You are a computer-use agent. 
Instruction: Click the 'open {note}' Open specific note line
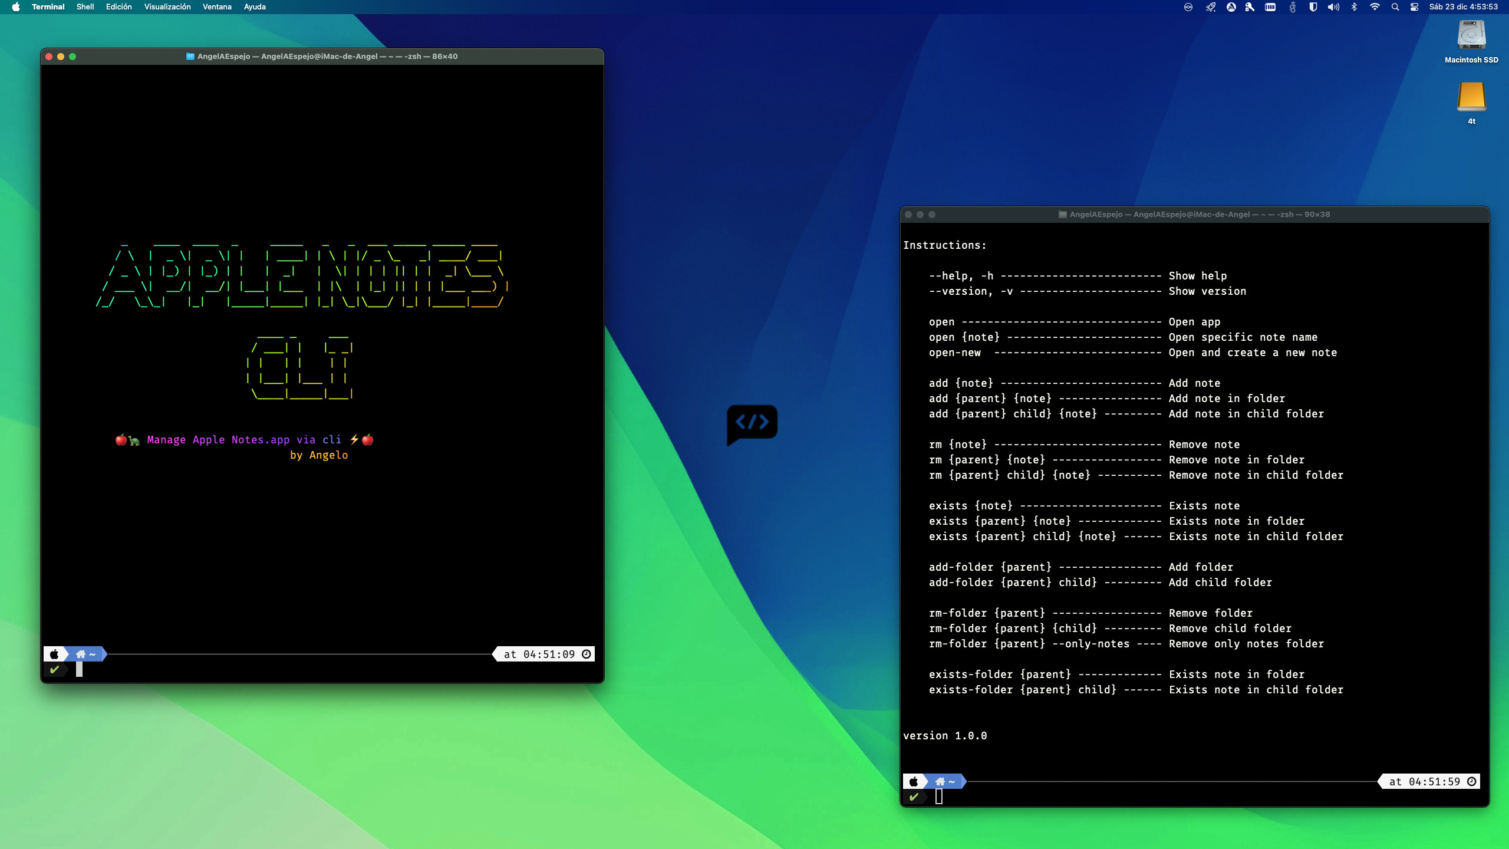click(1123, 337)
